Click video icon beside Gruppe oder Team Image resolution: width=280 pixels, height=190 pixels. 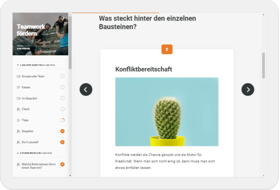[18, 76]
